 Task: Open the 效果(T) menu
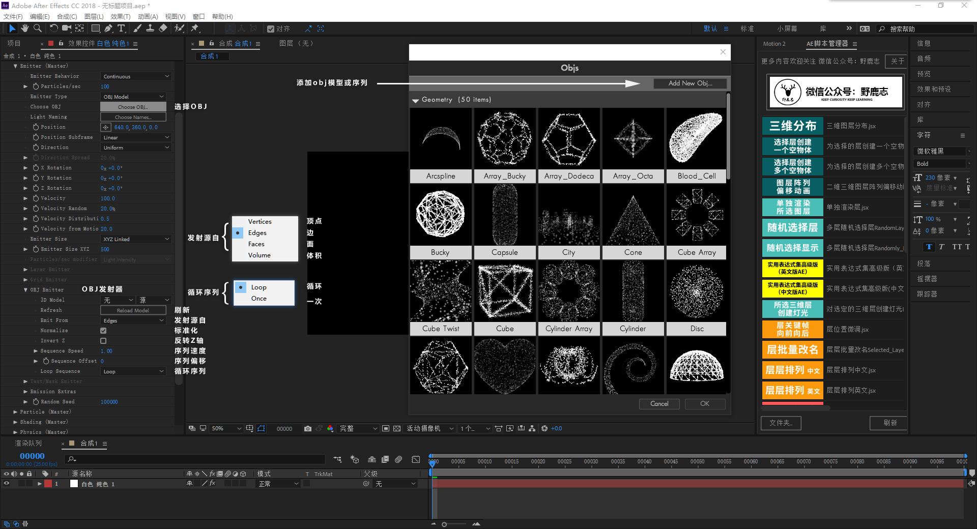click(121, 16)
